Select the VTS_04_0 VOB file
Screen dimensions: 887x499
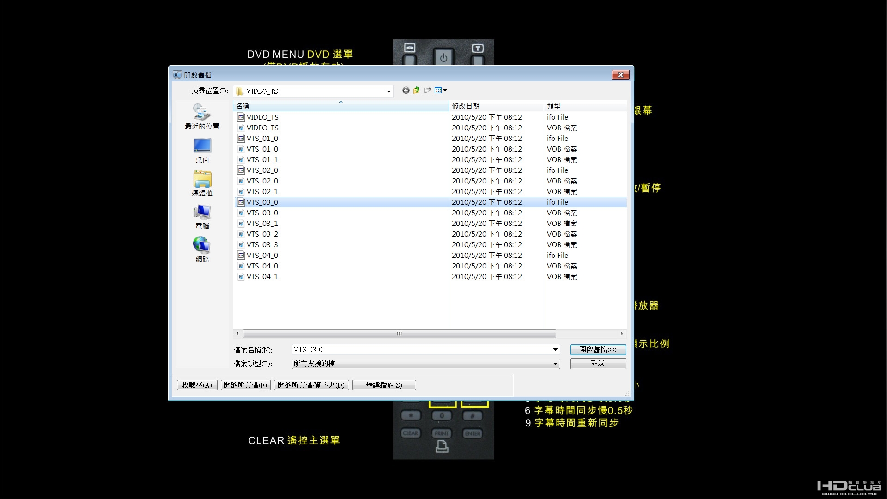[262, 266]
